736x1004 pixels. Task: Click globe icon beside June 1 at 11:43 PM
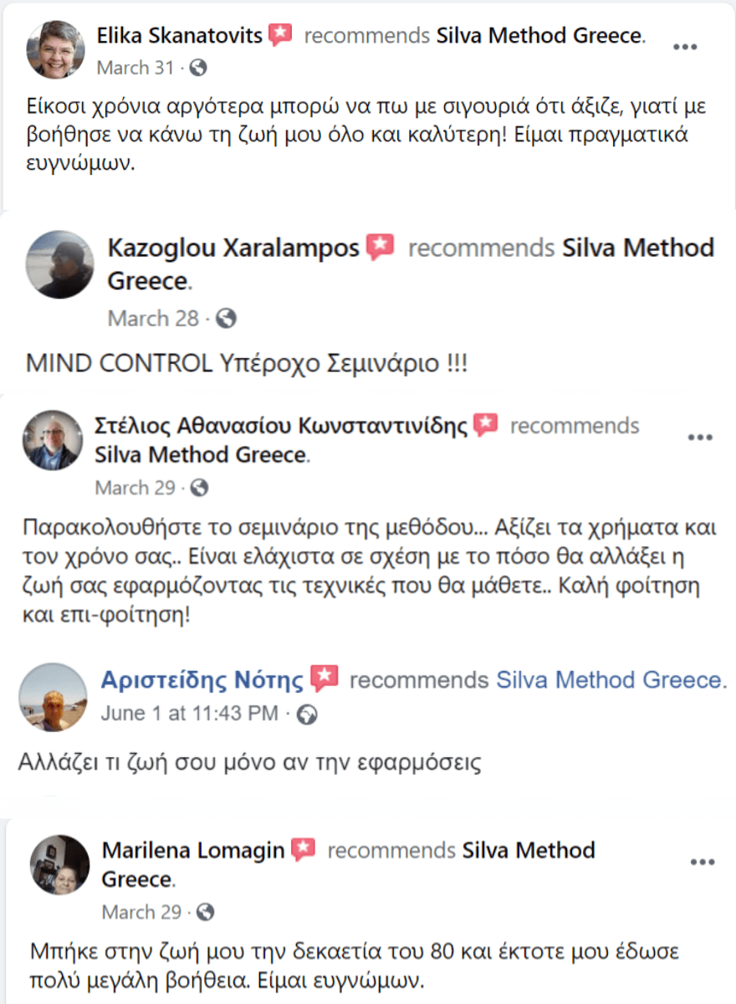pyautogui.click(x=309, y=714)
